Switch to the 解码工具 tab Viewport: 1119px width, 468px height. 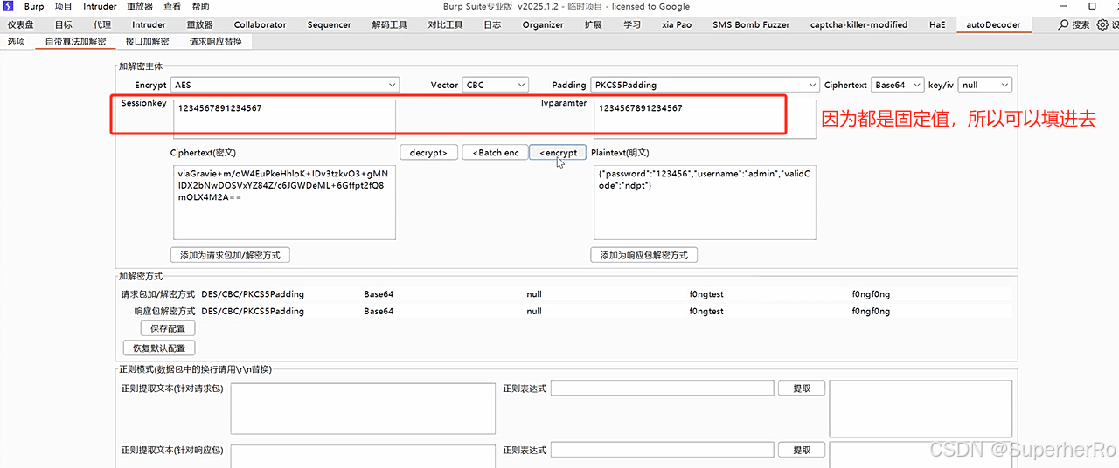[x=389, y=25]
